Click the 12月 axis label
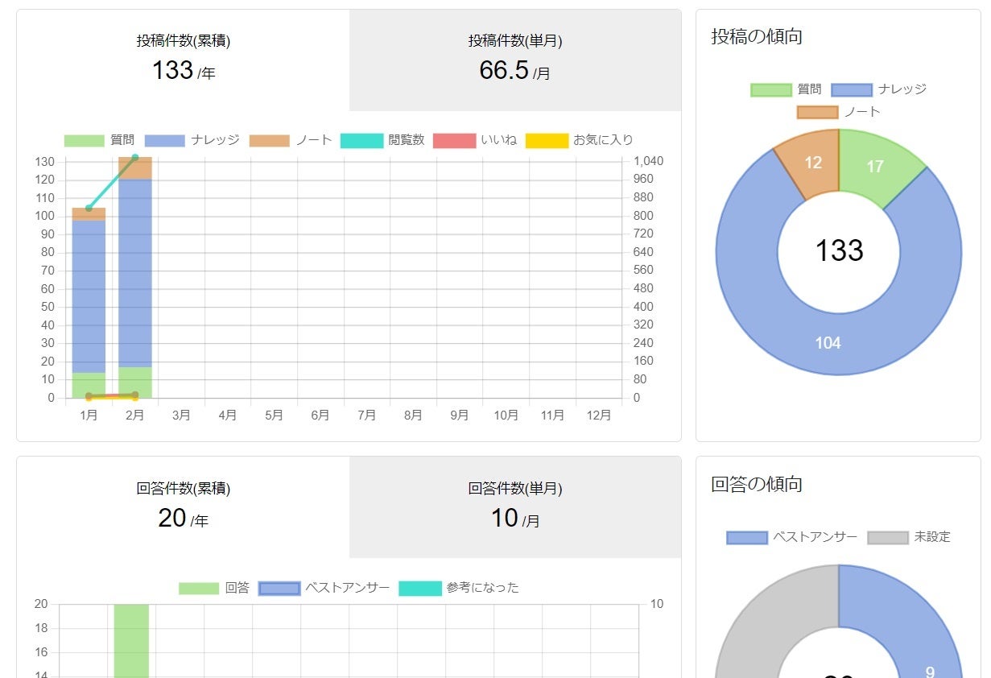This screenshot has width=991, height=678. pyautogui.click(x=599, y=415)
